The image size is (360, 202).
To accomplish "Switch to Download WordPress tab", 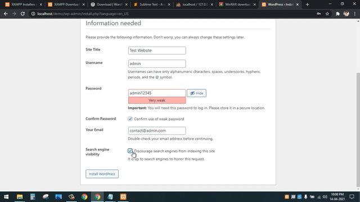I will tap(109, 4).
